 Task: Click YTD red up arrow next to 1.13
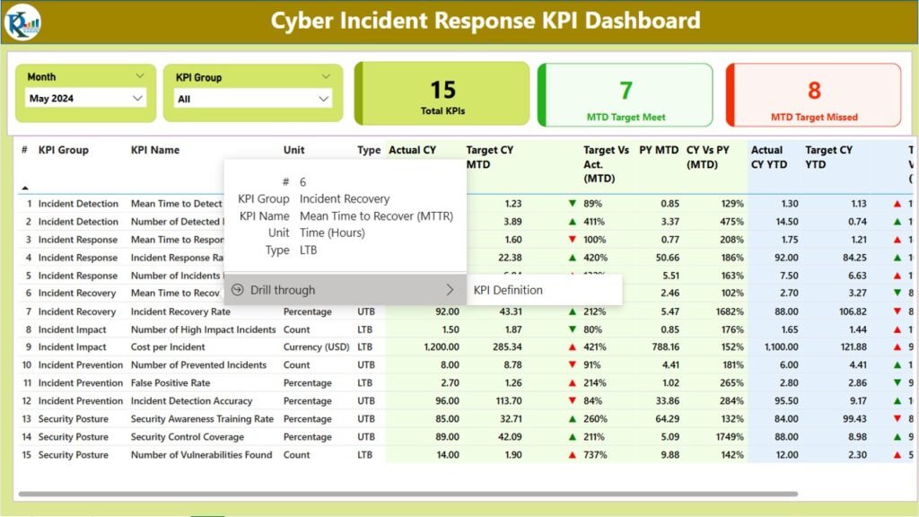(897, 204)
